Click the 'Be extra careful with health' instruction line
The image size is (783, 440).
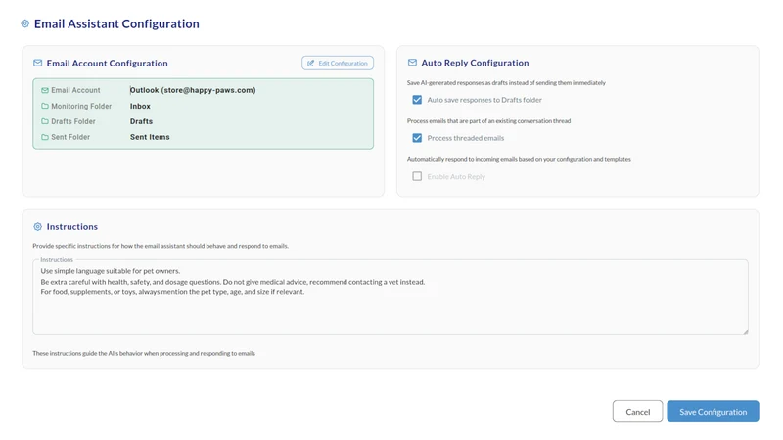(x=233, y=282)
